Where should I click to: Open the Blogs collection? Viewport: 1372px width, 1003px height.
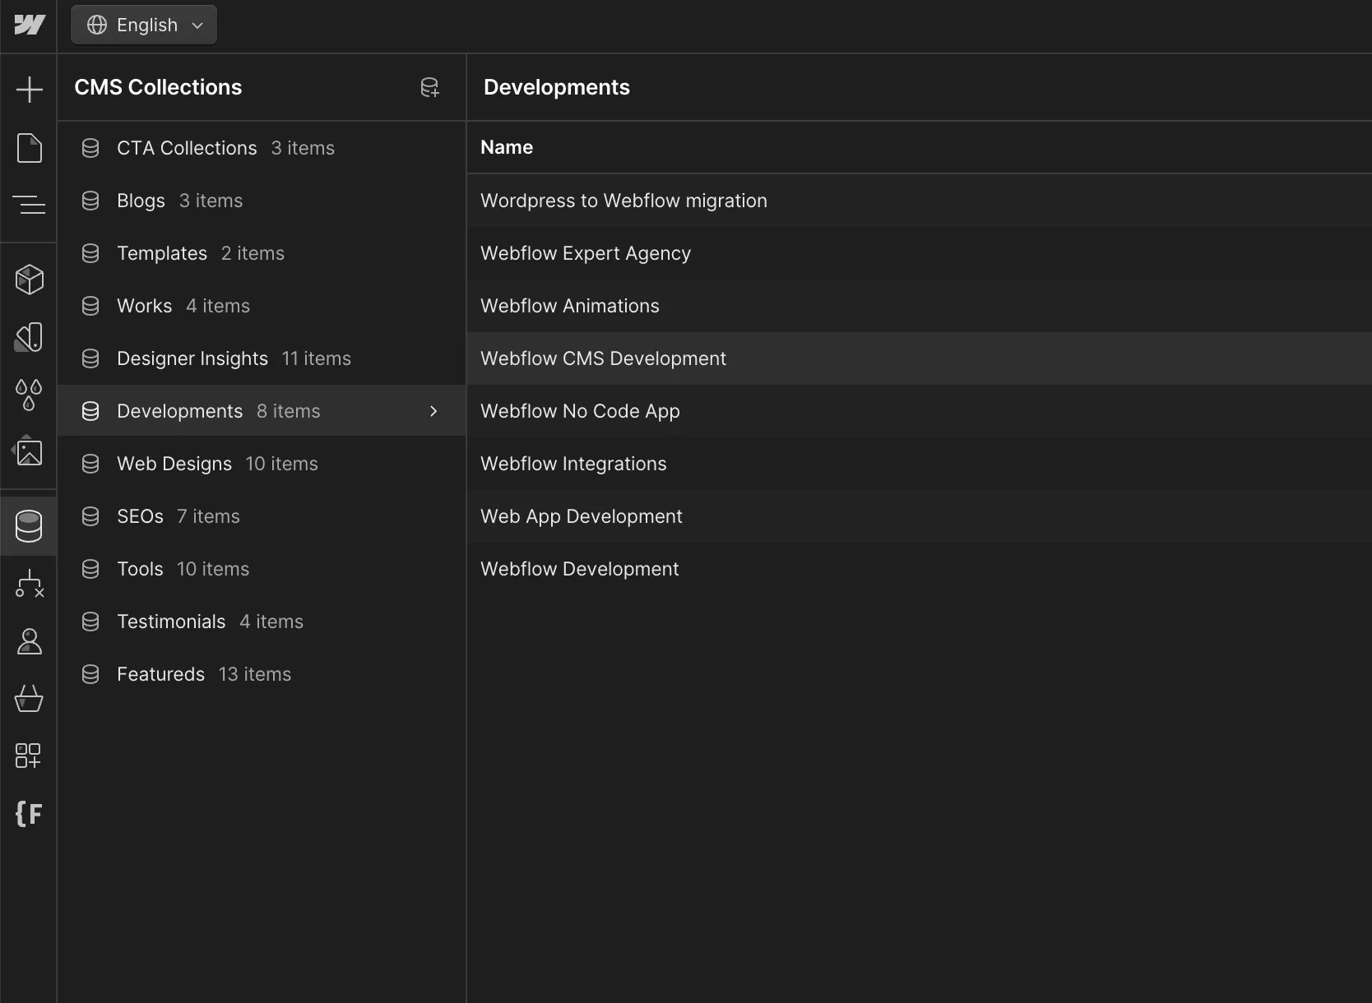tap(262, 201)
